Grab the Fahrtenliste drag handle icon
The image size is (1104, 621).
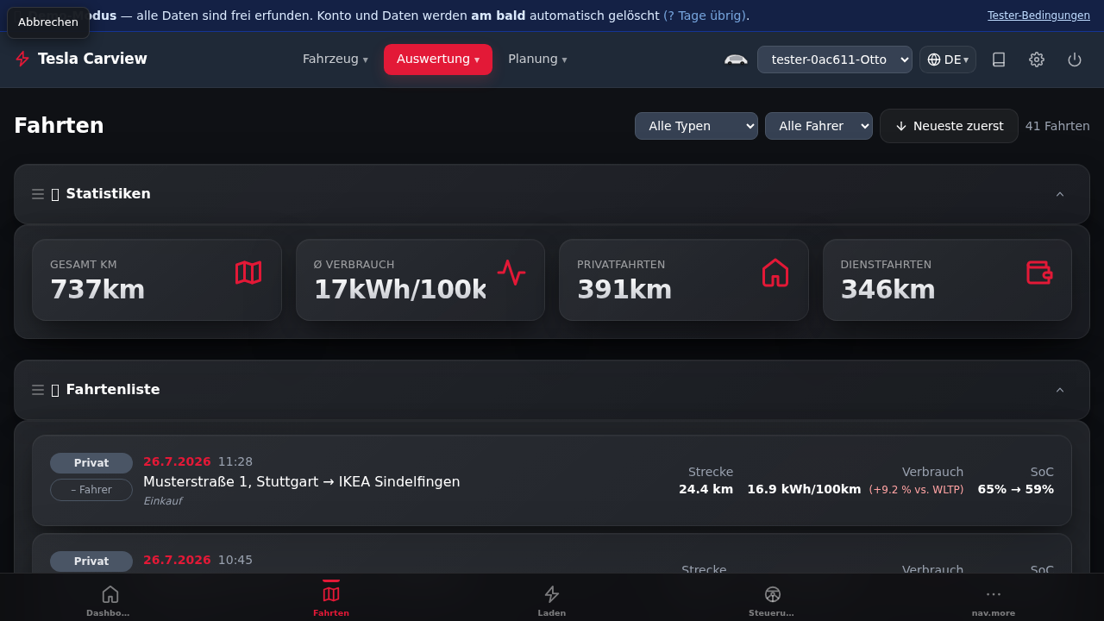[x=38, y=390]
